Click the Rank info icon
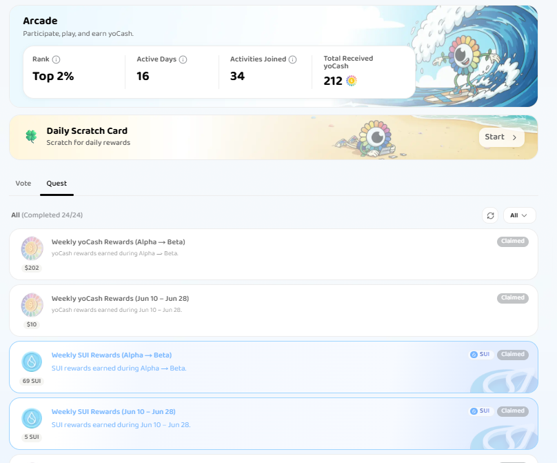 coord(56,59)
